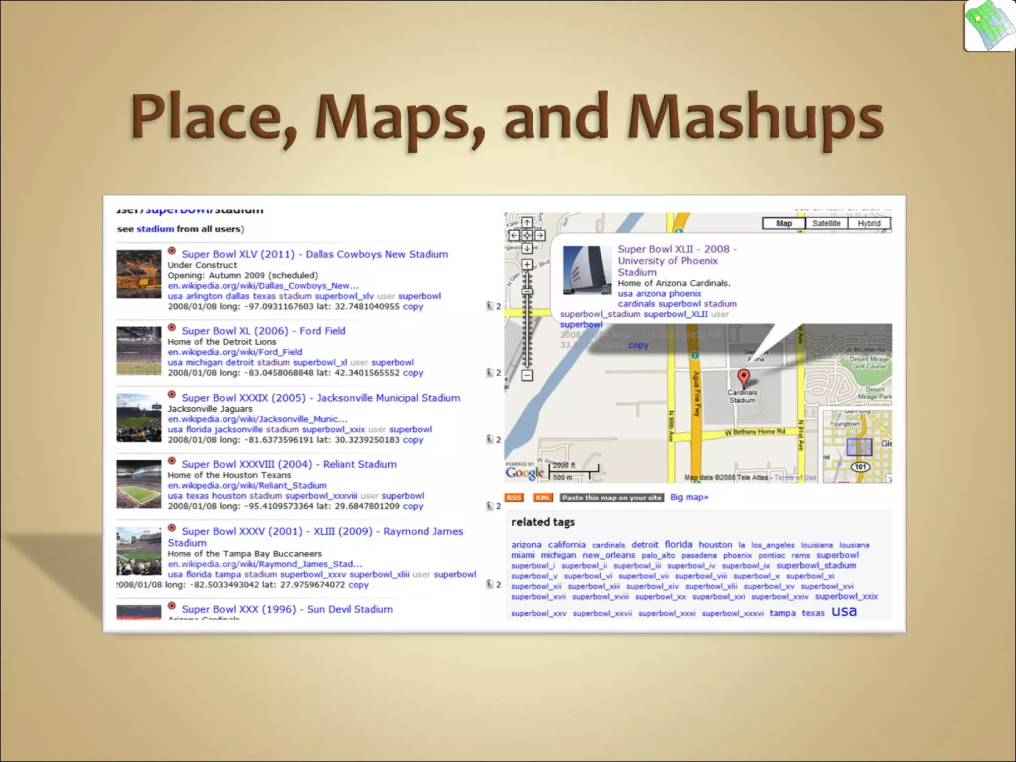Viewport: 1016px width, 762px height.
Task: Pan the map down with arrow
Action: (527, 248)
